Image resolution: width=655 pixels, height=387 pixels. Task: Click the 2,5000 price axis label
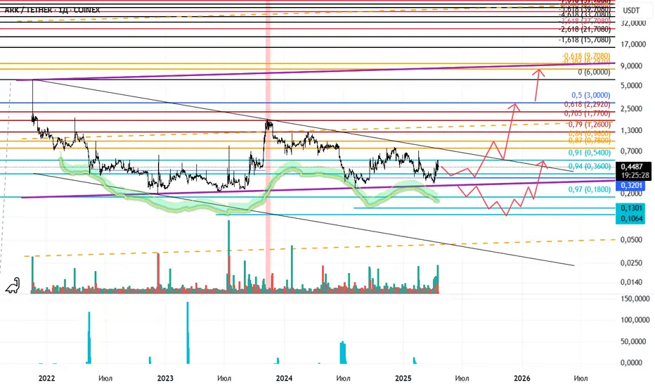point(631,109)
